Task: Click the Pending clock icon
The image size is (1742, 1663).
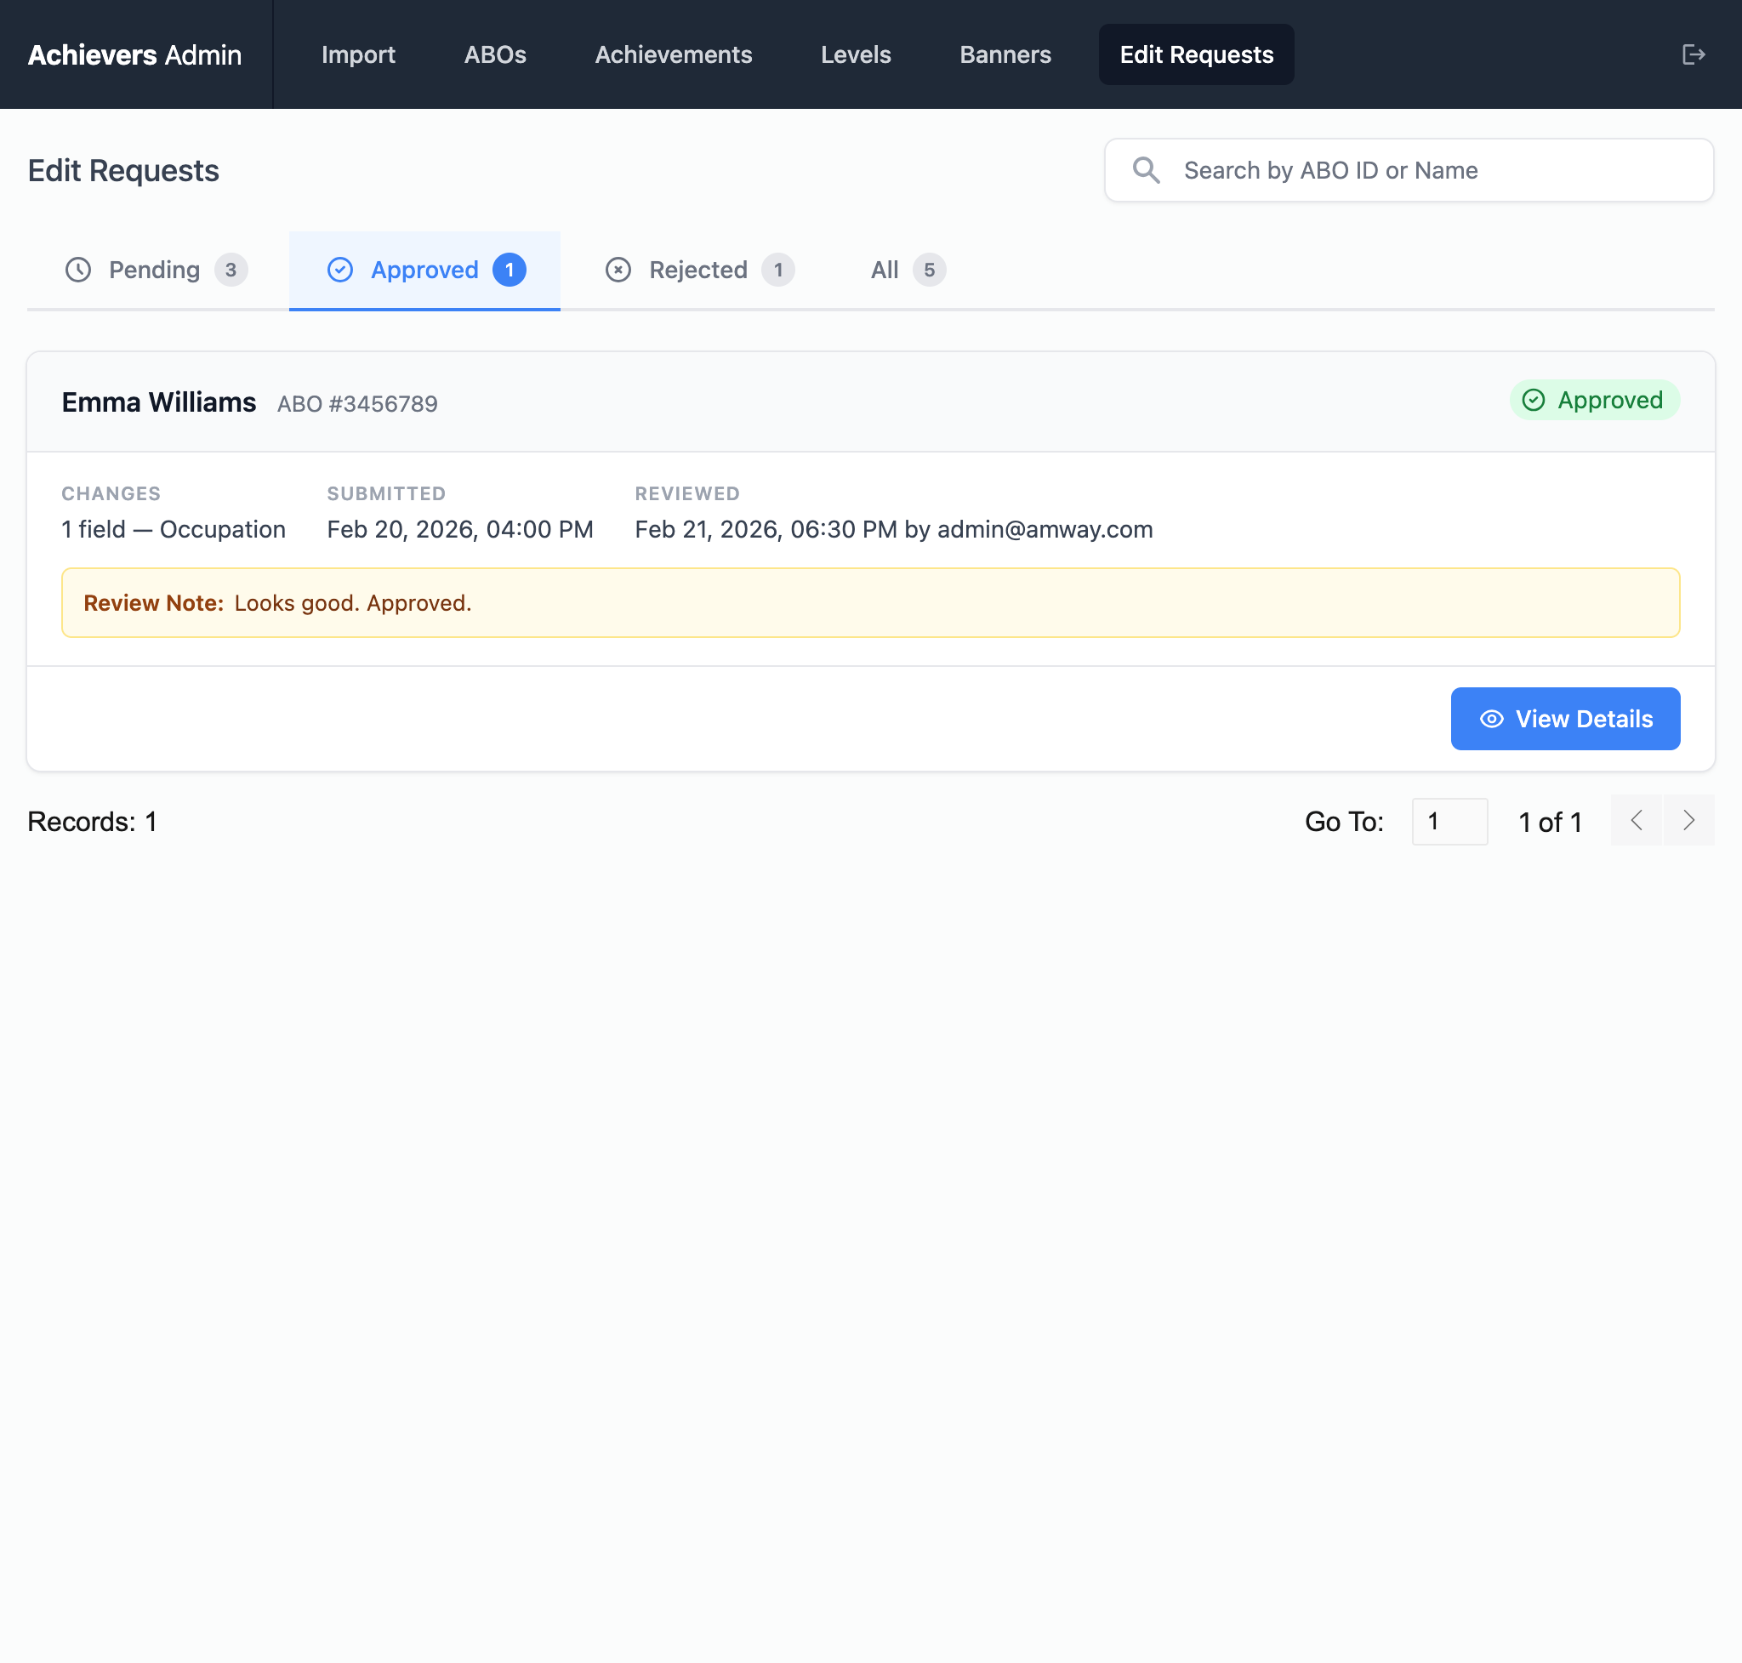Action: 78,271
